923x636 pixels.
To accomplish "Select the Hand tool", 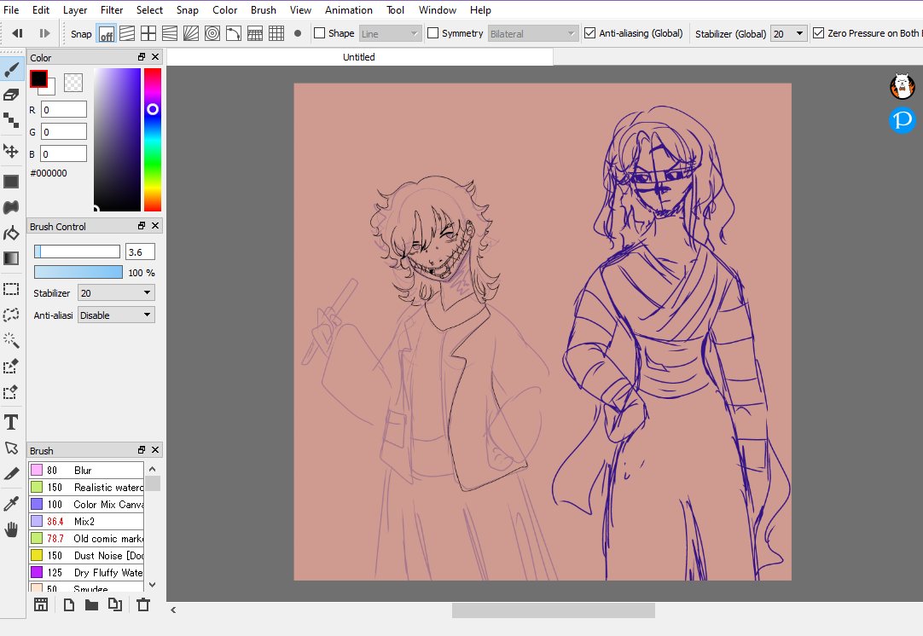I will click(x=11, y=529).
